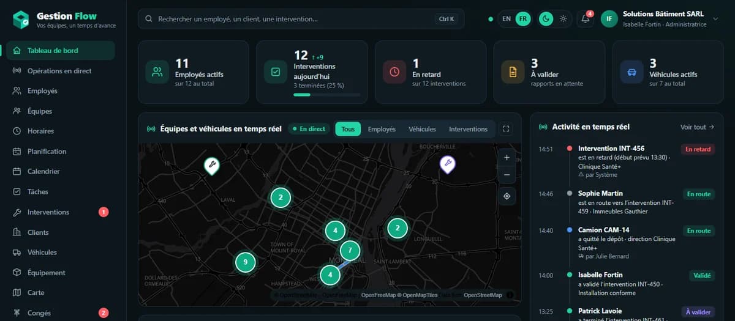This screenshot has width=735, height=321.
Task: Select the Tous map filter tab
Action: tap(348, 129)
